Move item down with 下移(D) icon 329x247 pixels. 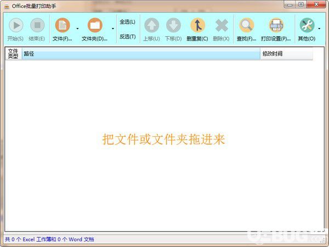[173, 25]
